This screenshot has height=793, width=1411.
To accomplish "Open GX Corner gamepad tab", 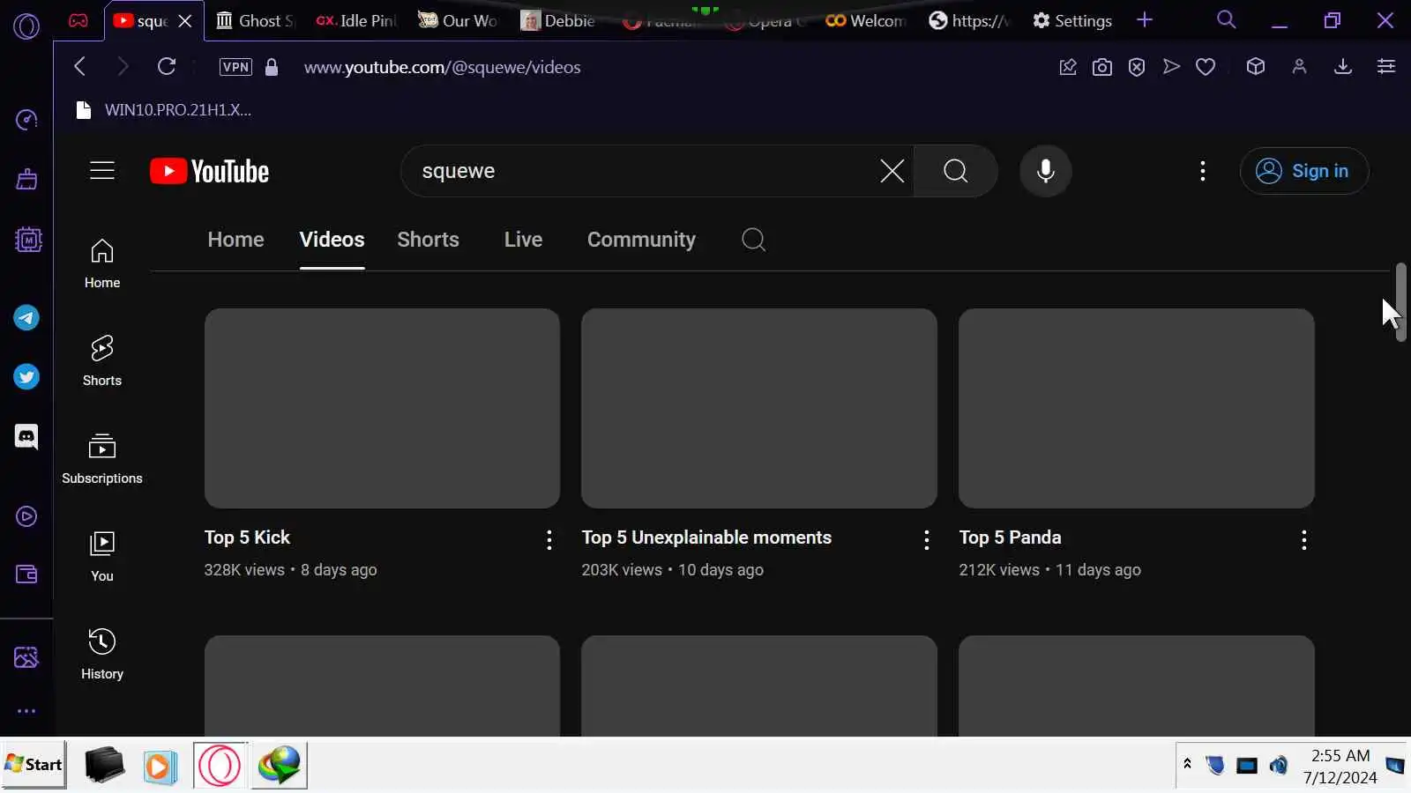I will [x=78, y=20].
